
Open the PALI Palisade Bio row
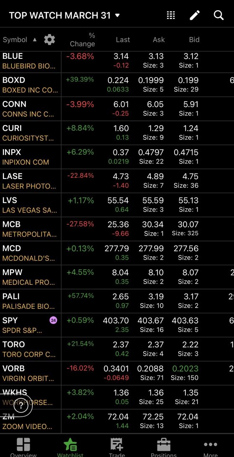[117, 301]
